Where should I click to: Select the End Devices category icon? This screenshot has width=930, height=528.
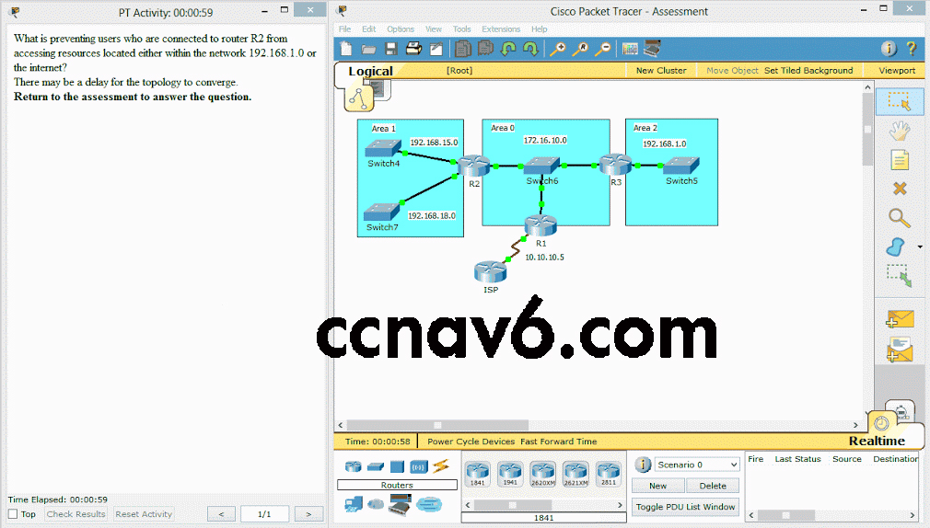tap(354, 504)
